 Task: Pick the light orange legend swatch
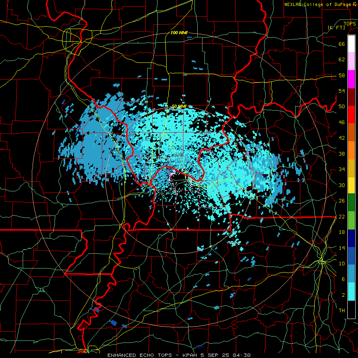(x=351, y=150)
